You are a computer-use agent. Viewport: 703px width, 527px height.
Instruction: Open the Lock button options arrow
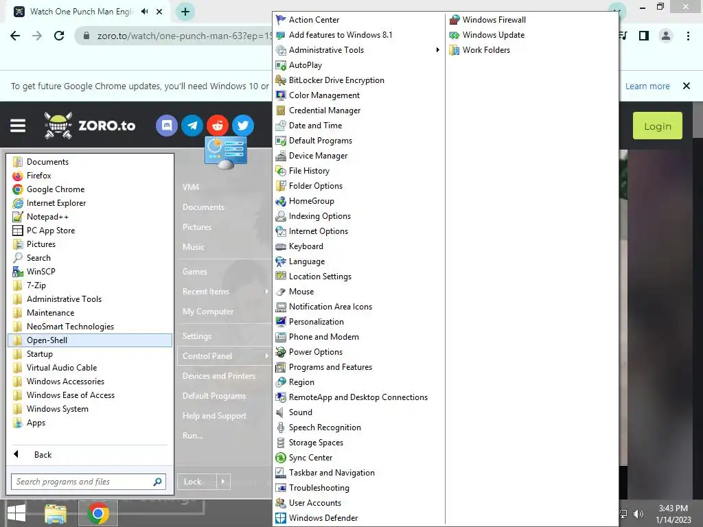coord(223,482)
